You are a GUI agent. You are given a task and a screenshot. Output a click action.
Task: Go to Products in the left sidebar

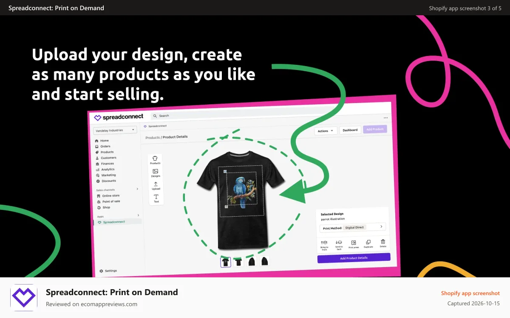pos(104,152)
